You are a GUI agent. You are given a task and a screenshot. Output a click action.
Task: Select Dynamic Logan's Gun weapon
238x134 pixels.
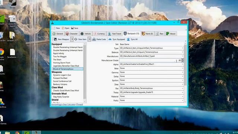tap(62, 75)
